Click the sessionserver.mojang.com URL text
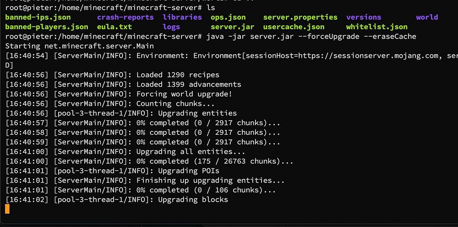 coord(368,56)
